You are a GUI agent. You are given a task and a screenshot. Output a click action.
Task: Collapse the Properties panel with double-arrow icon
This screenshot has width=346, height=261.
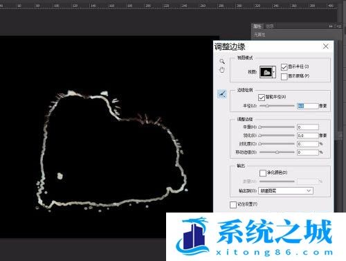(x=331, y=26)
